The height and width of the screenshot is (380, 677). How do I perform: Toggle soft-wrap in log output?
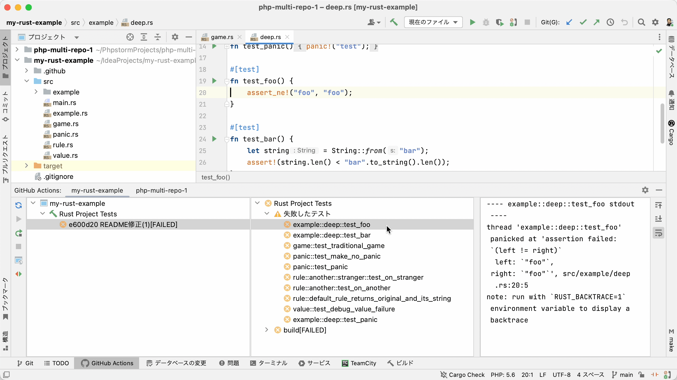click(x=658, y=233)
